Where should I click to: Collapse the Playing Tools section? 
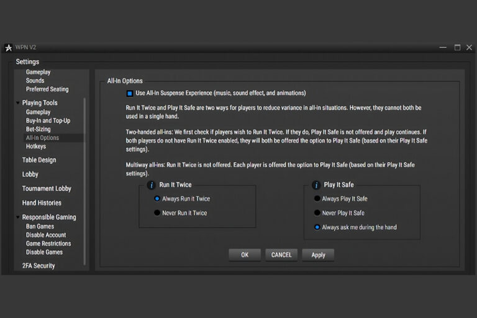tap(18, 103)
